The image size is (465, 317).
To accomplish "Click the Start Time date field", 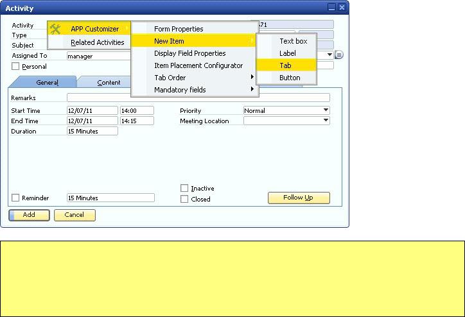I will pyautogui.click(x=92, y=110).
